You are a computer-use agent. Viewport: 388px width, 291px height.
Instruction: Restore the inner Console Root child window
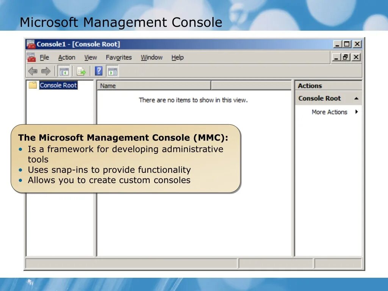(x=346, y=58)
